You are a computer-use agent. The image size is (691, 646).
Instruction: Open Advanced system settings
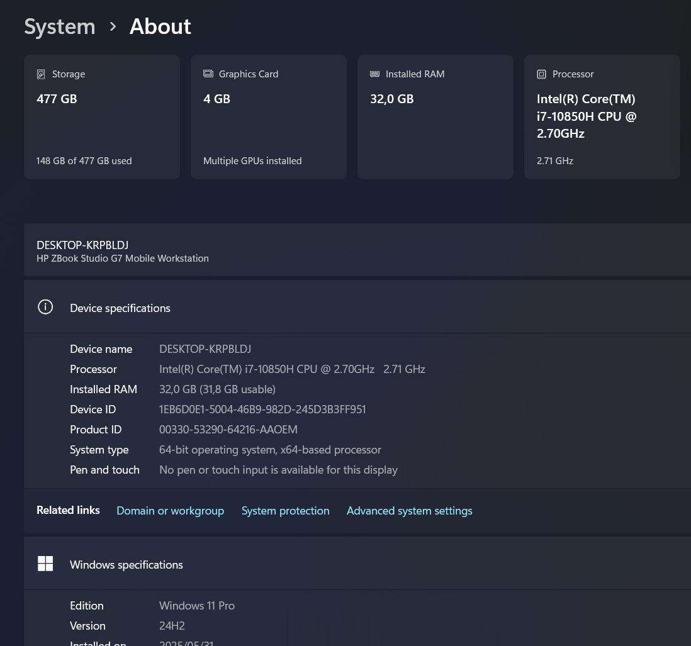409,510
